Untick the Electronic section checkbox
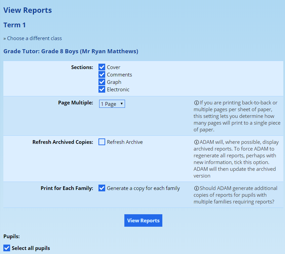 [x=102, y=90]
